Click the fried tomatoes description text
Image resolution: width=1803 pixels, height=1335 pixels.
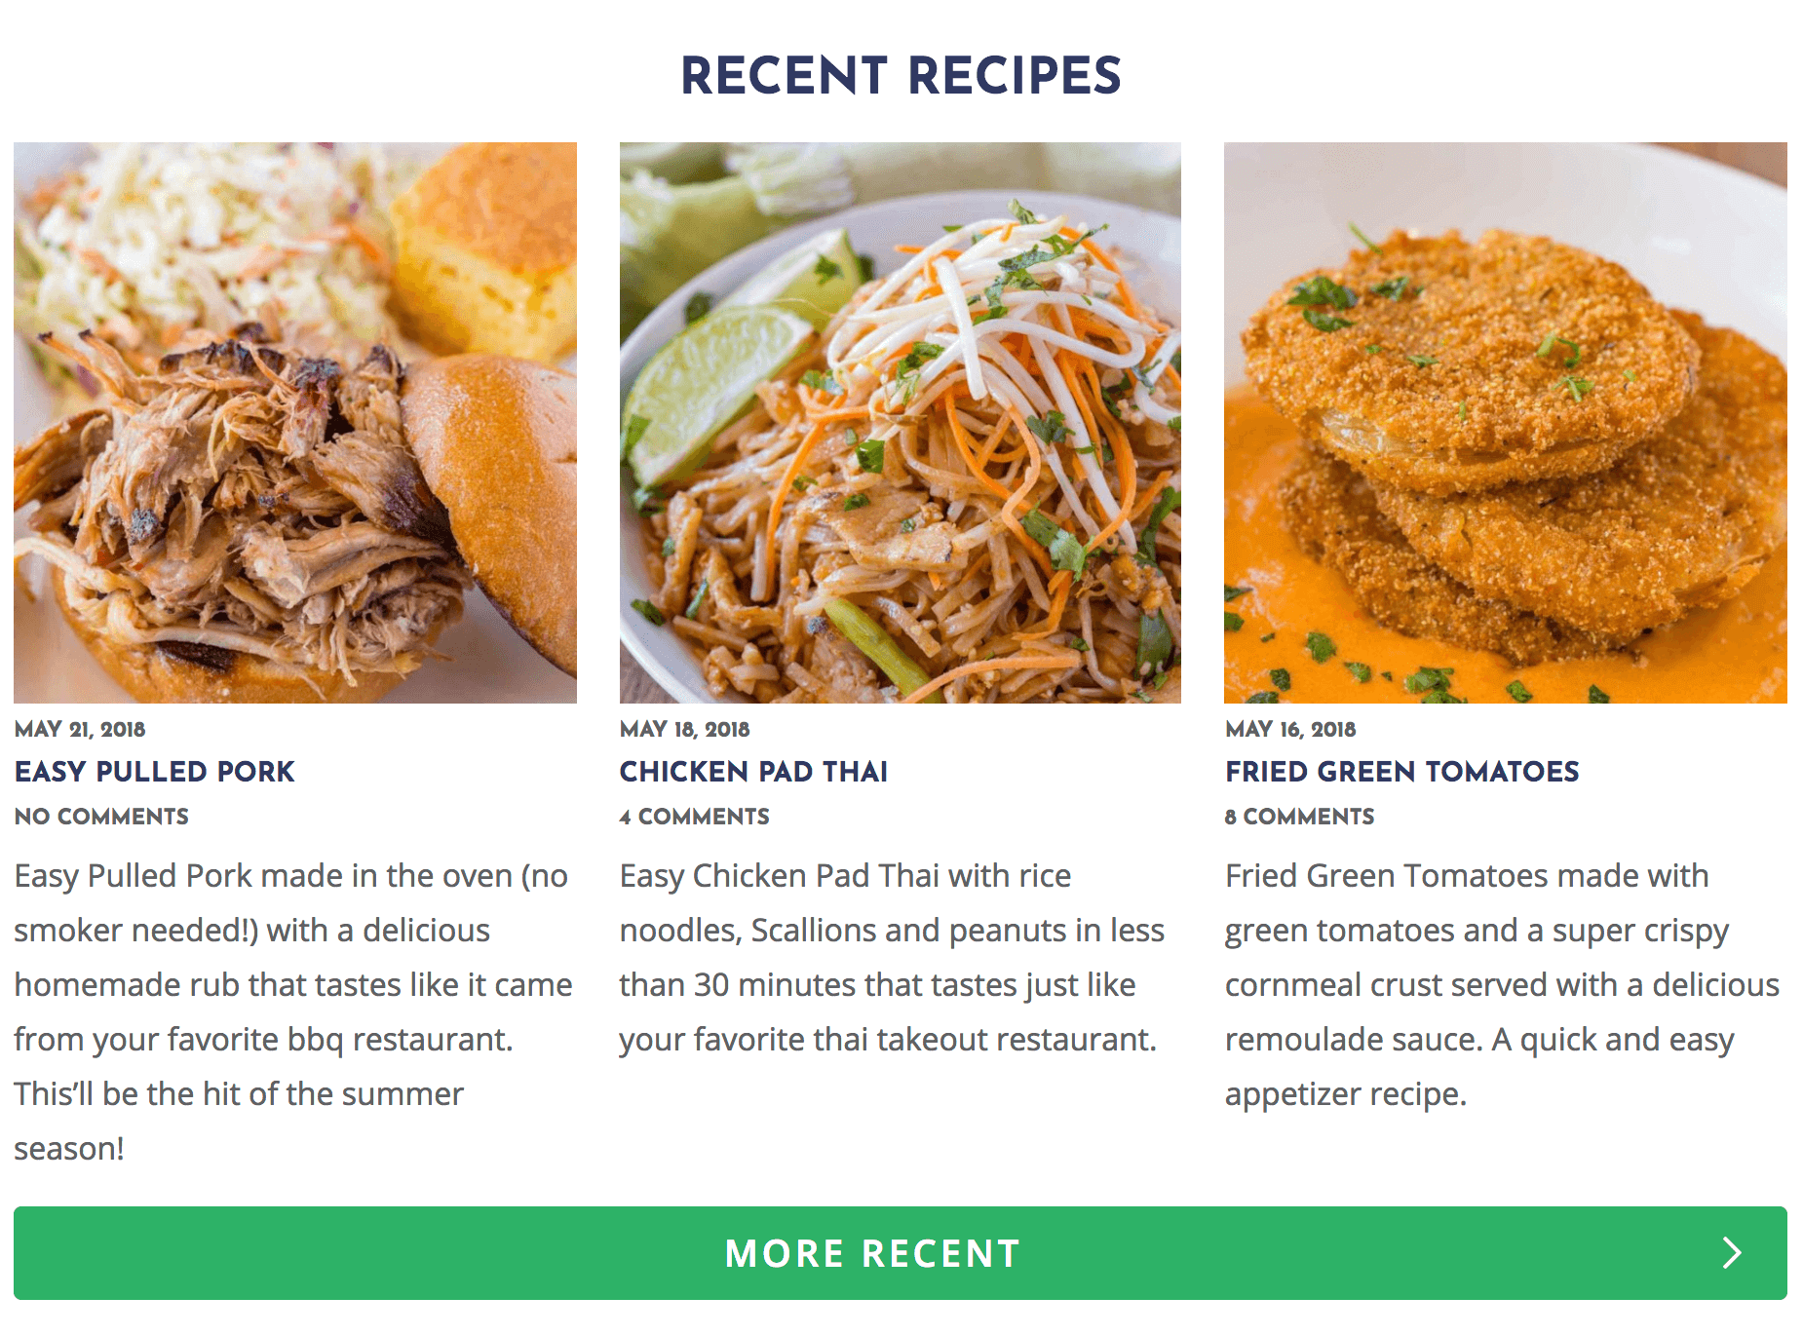click(1503, 984)
